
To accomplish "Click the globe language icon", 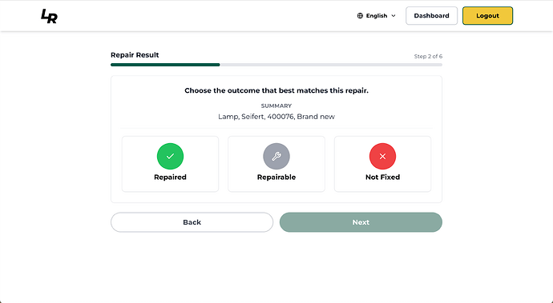I will [360, 15].
